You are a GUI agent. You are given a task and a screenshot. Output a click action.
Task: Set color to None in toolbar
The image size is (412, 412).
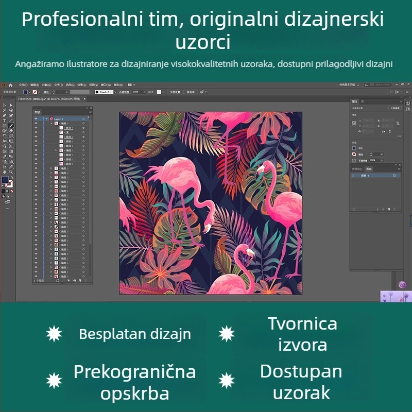click(12, 191)
